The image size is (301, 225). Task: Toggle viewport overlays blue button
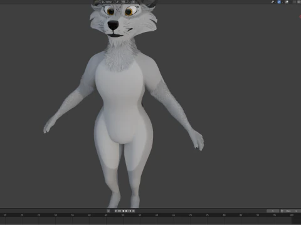pyautogui.click(x=279, y=2)
